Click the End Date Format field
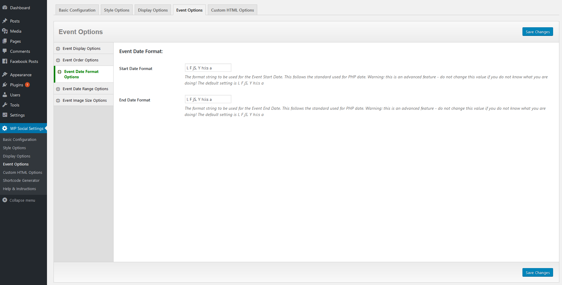562x285 pixels. coord(208,99)
